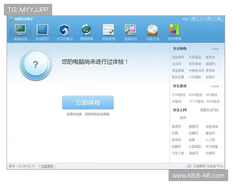Open the 007游戏 link
Screen dimensions: 232x185
[x=211, y=95]
